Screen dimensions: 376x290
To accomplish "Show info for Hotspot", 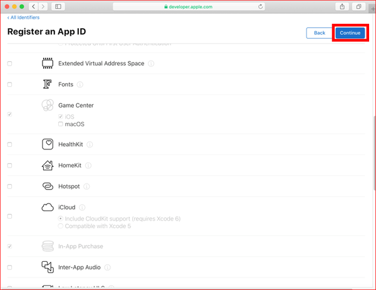I will click(x=86, y=186).
